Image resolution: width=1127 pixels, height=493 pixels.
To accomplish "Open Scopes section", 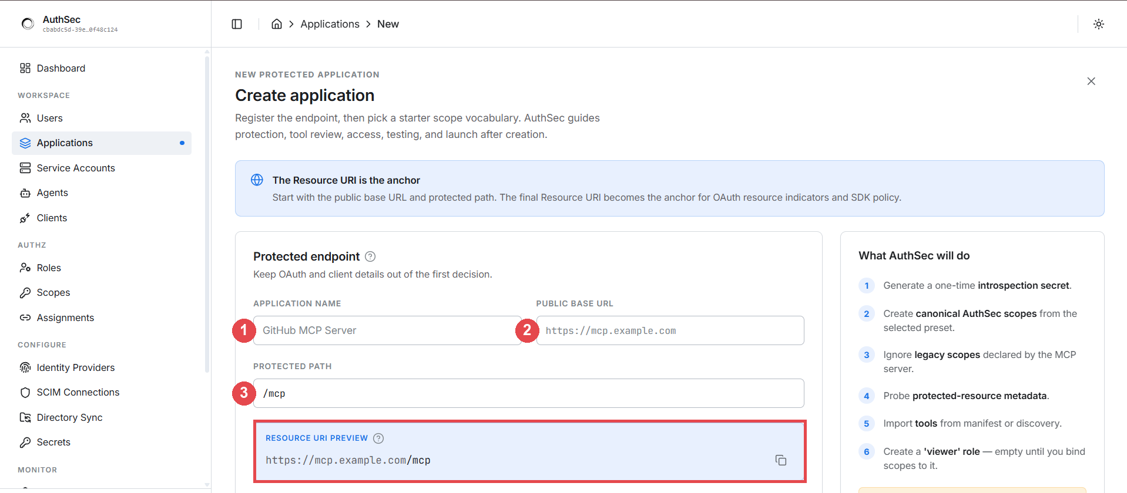I will pos(102,292).
